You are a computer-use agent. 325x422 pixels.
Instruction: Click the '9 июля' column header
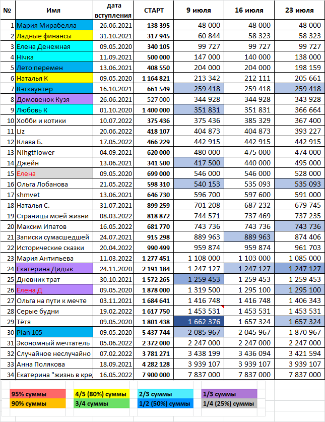[199, 10]
